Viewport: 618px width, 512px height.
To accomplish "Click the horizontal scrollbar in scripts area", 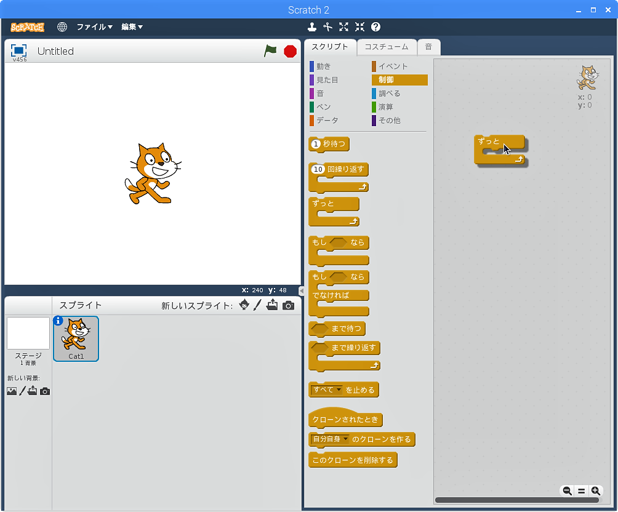I will click(517, 500).
